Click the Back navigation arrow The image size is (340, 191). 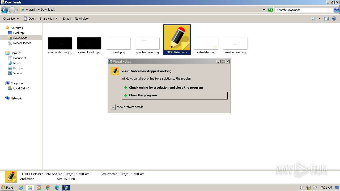tap(5, 10)
